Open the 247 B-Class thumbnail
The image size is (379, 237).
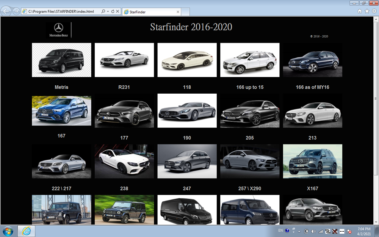pyautogui.click(x=187, y=161)
